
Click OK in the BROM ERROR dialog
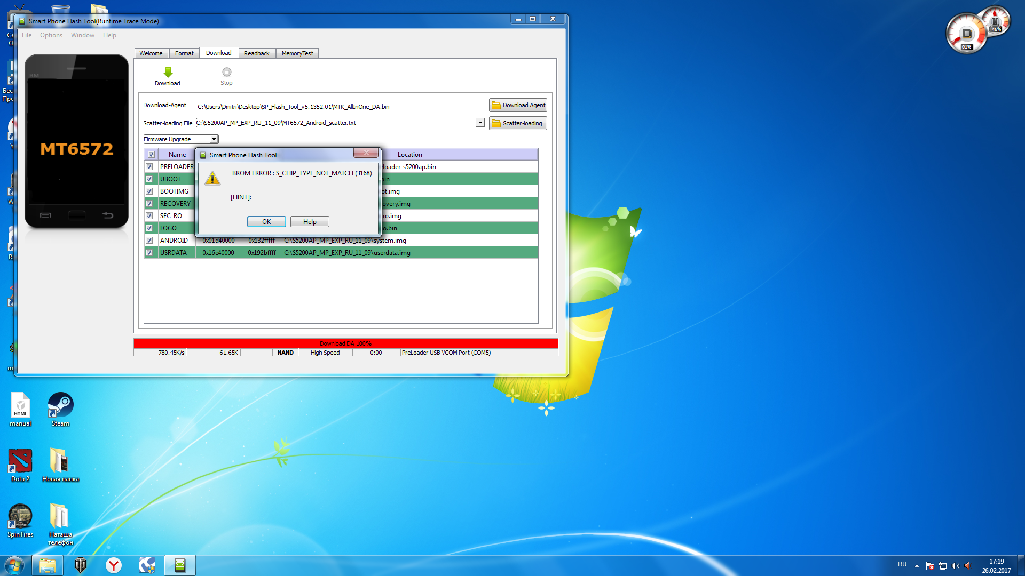[266, 222]
